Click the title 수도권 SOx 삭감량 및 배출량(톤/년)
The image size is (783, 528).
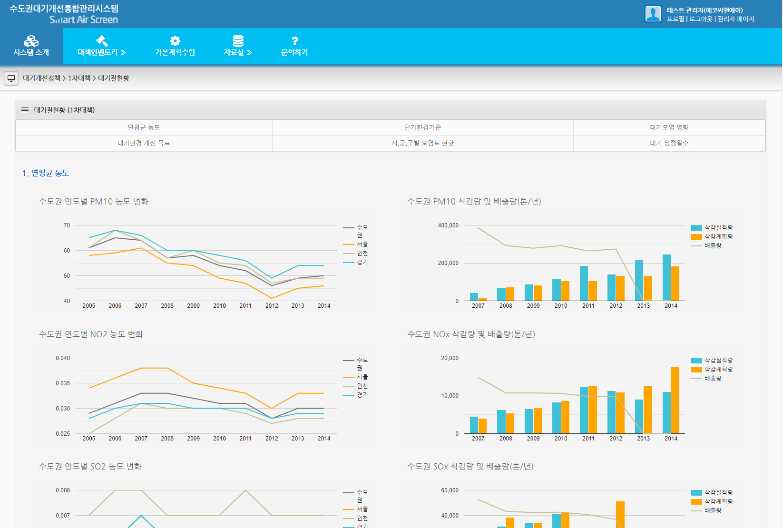pos(470,467)
